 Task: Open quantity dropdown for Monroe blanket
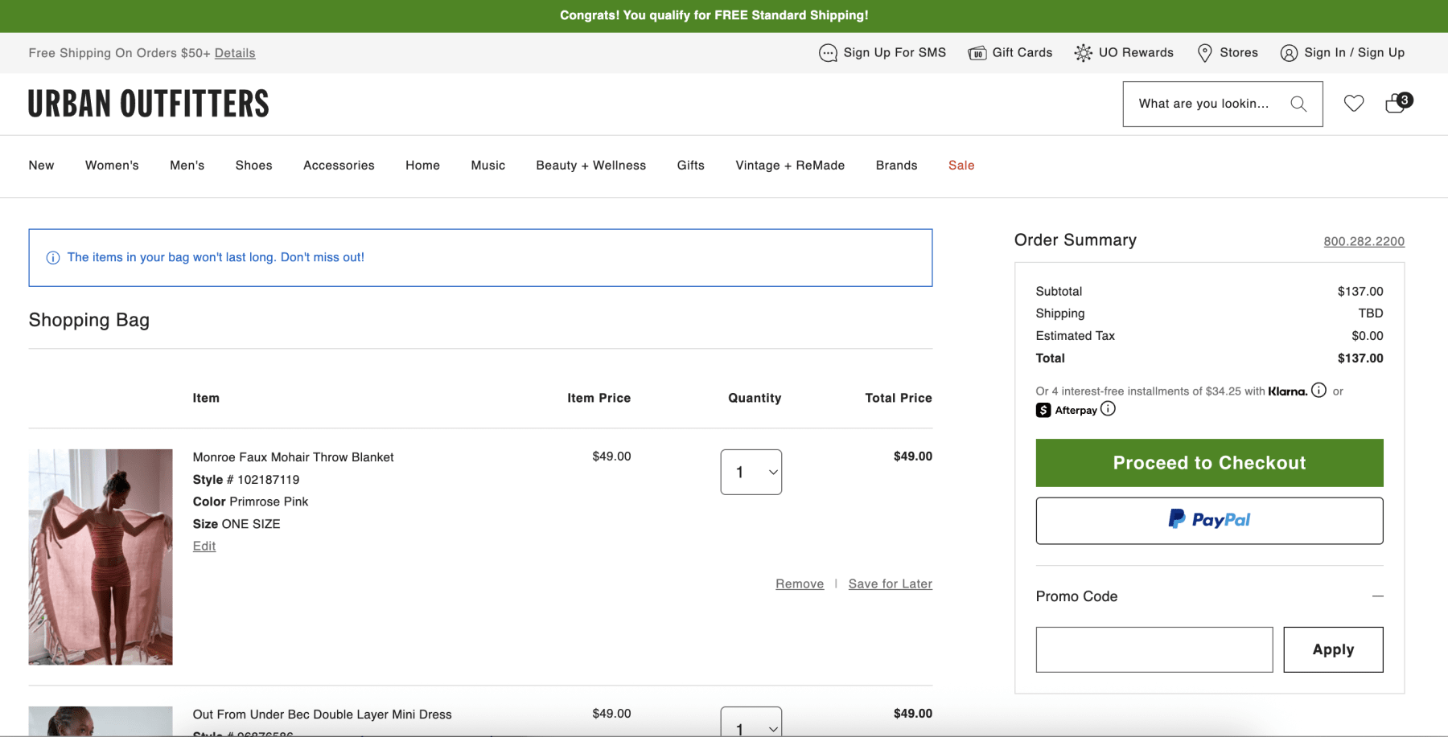tap(751, 473)
